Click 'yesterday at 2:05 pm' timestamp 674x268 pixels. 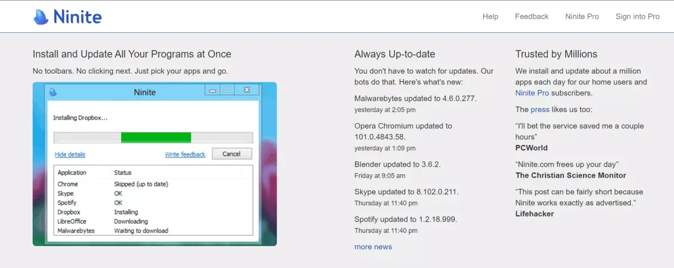tap(385, 110)
